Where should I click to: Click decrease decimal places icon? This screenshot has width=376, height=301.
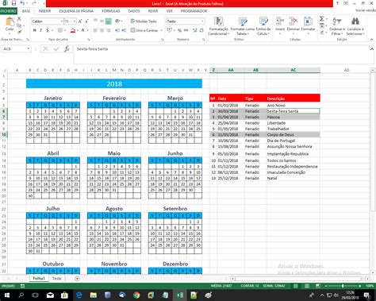(201, 30)
